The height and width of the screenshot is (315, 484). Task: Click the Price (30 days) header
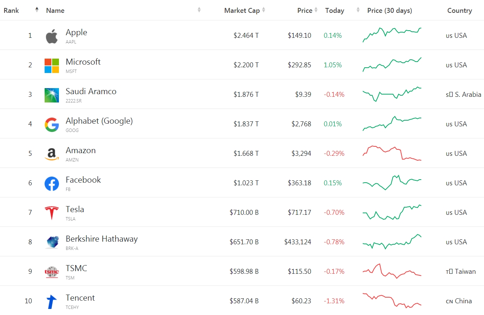point(390,11)
